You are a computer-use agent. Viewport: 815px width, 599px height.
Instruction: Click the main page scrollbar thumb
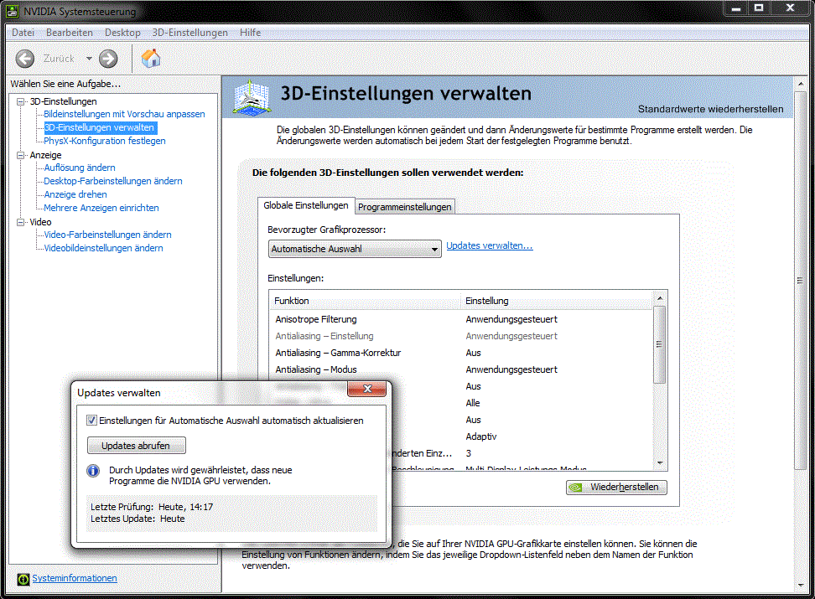click(800, 281)
